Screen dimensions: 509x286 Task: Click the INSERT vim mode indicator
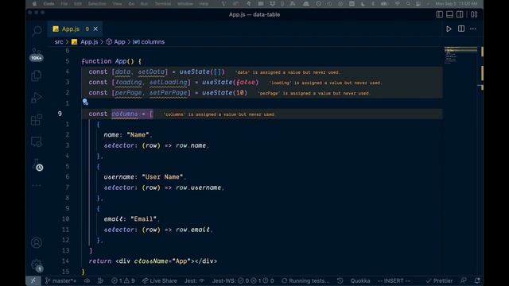click(394, 280)
